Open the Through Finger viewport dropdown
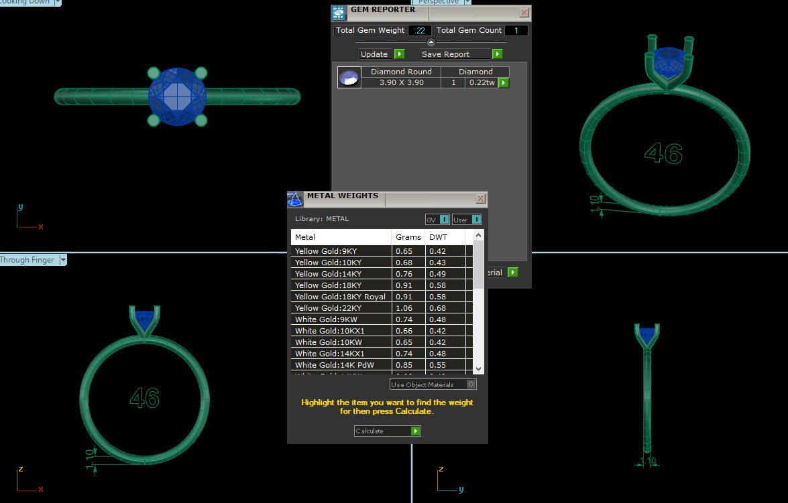Screen dimensions: 788x503 point(63,260)
